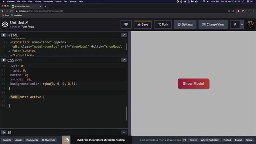Screen dimensions: 256x144
Task: Open Wi-Fi status menu
Action: coord(204,2)
